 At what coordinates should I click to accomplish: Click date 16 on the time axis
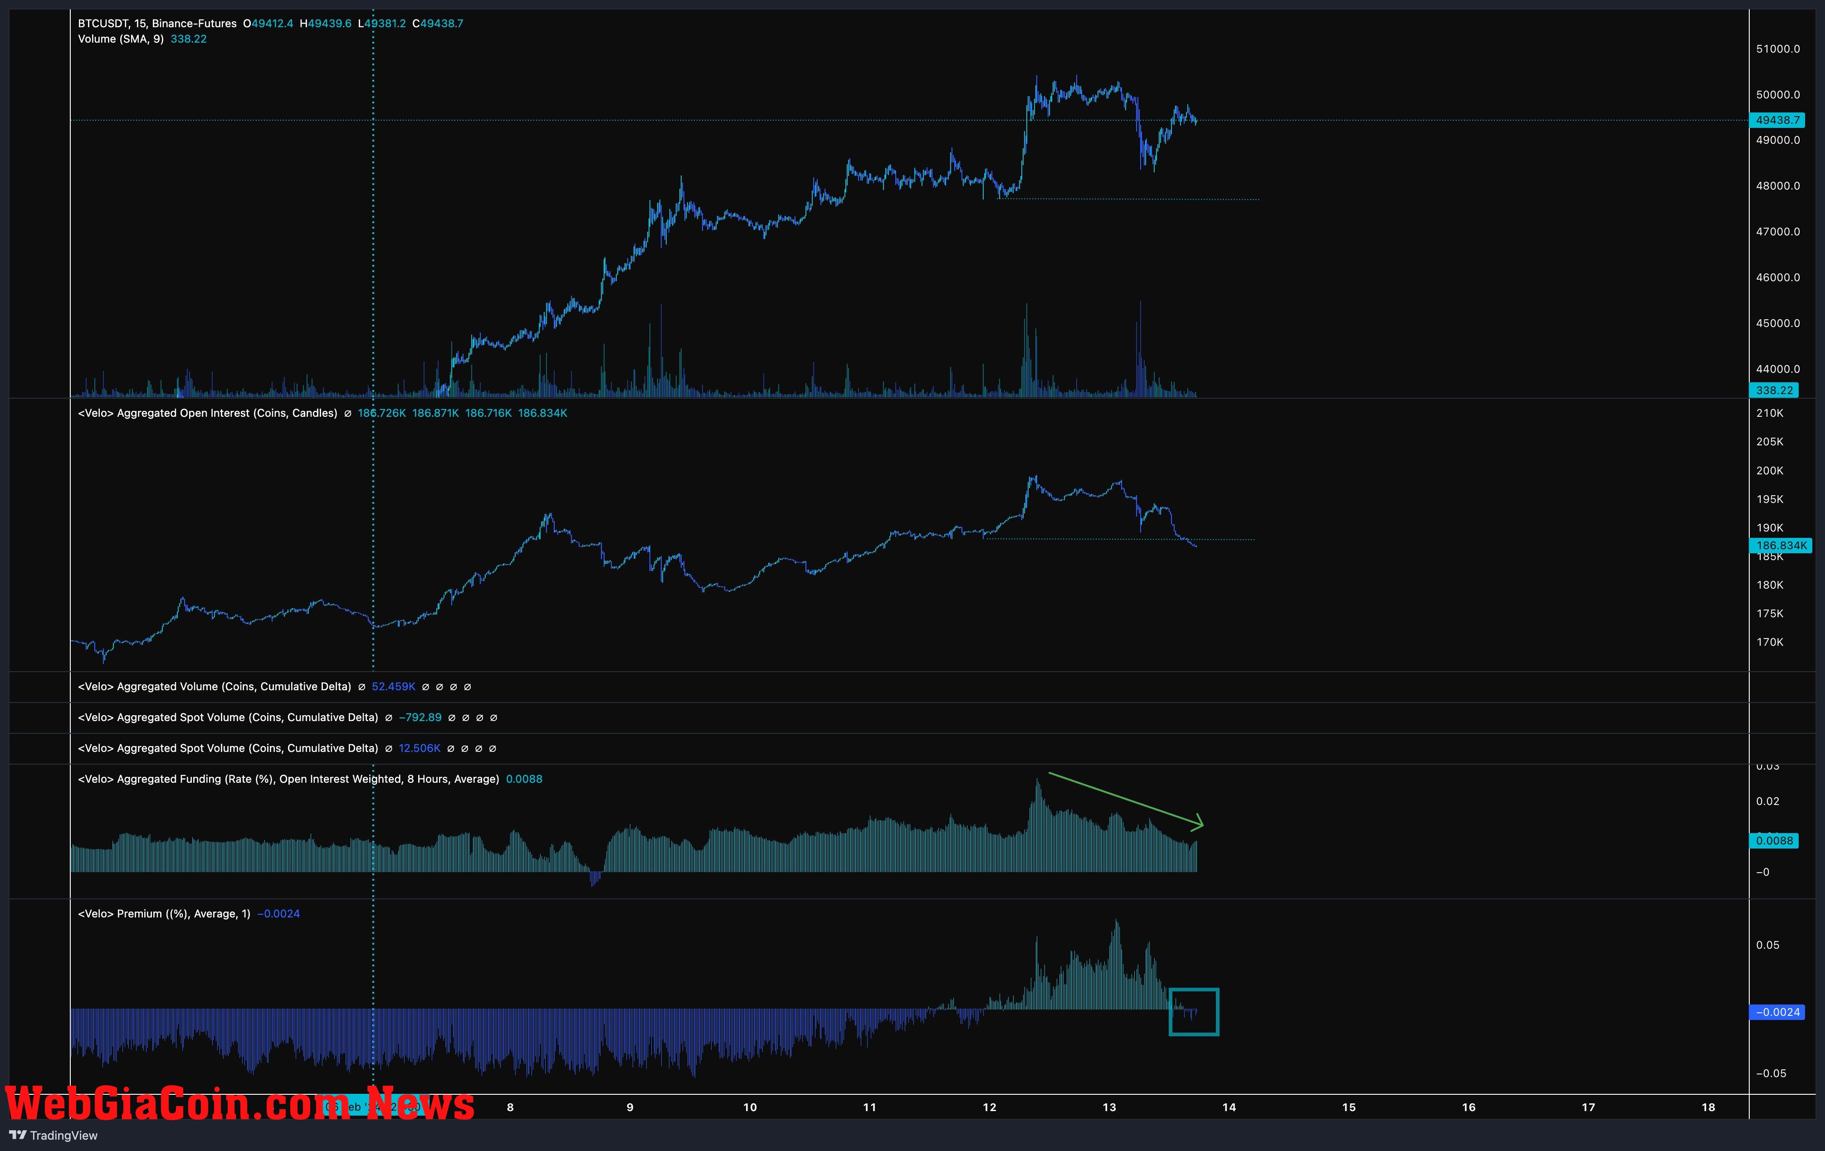click(1468, 1108)
